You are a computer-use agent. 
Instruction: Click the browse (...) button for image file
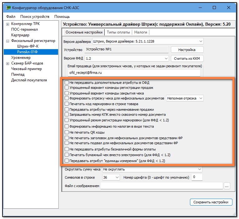(x=227, y=186)
